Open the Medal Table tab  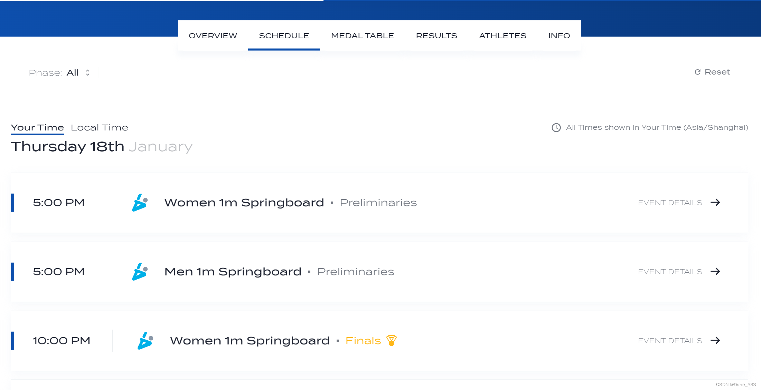tap(362, 36)
